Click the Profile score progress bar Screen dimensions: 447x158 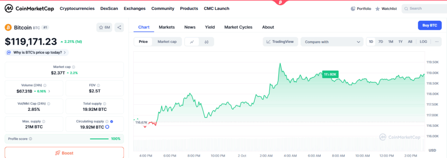pos(99,139)
